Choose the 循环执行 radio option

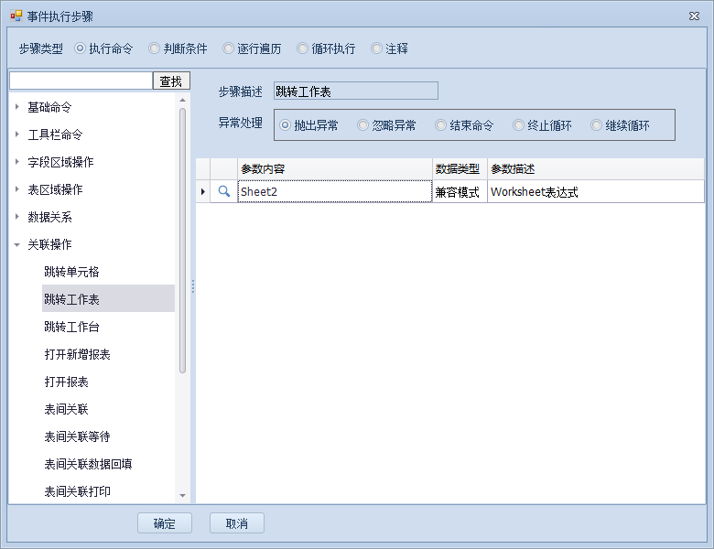326,48
